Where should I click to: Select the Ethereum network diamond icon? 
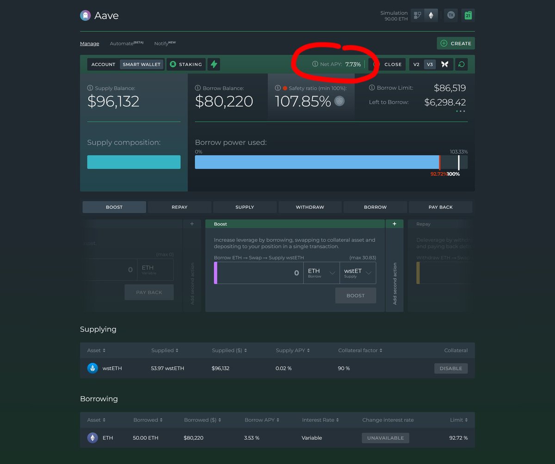(x=431, y=15)
